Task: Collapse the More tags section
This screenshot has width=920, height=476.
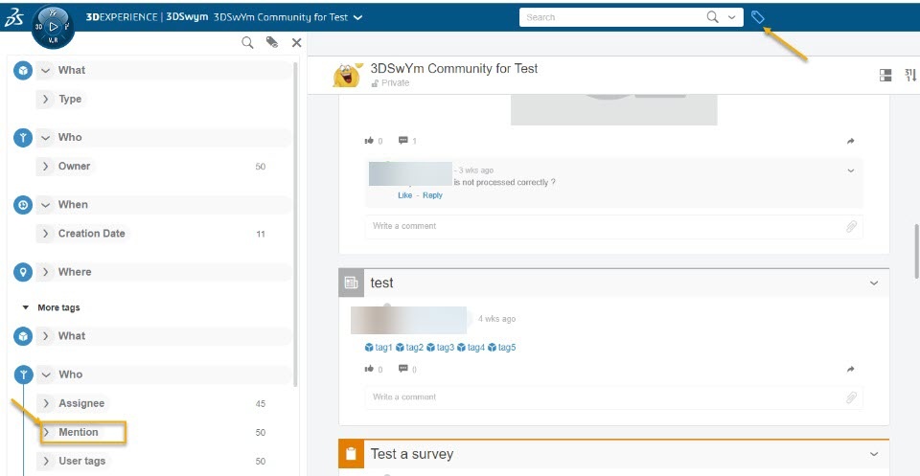Action: 25,307
